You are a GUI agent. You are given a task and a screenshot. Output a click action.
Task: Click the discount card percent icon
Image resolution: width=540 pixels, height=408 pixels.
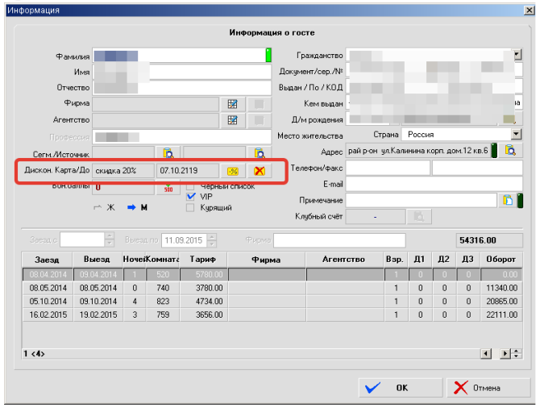pos(233,170)
